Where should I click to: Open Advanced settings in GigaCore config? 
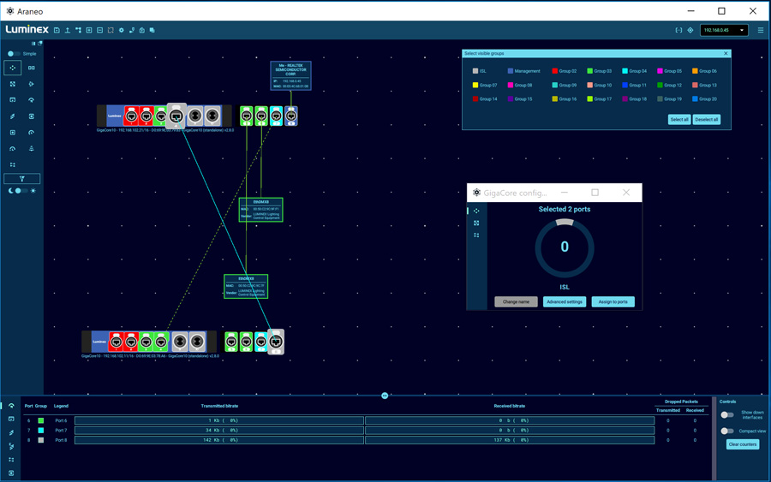[x=565, y=301]
